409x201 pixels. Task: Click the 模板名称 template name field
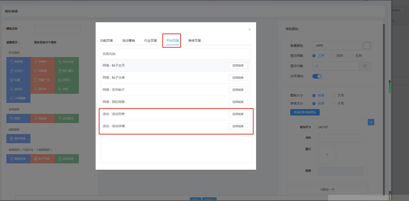coord(57,29)
